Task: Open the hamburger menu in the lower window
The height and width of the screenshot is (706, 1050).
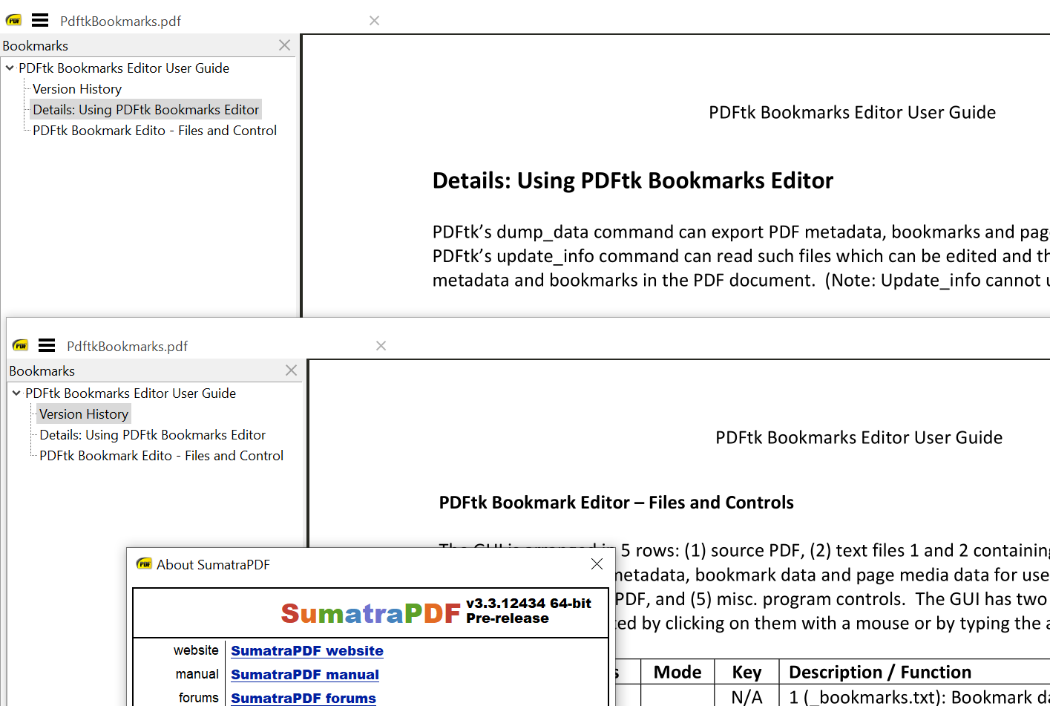Action: pos(47,345)
